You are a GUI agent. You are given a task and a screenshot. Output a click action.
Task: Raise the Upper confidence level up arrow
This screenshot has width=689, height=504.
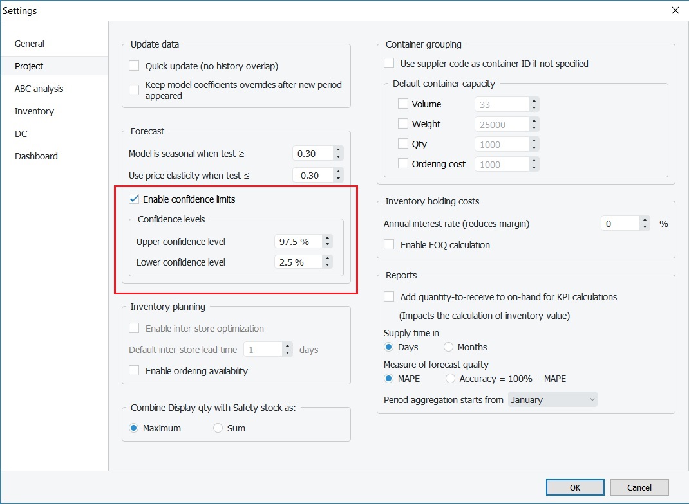point(328,239)
